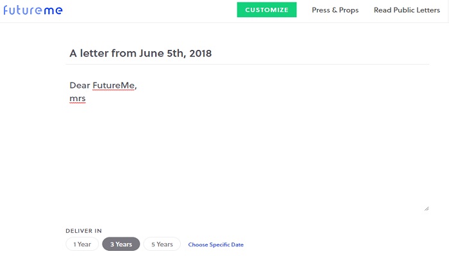
Task: Click "5th," in the letter title
Action: (x=176, y=53)
